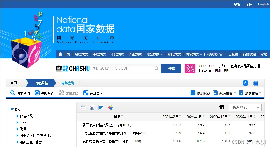Click CPI hot keyword link
Screen dimensions: 270x147
point(212,66)
